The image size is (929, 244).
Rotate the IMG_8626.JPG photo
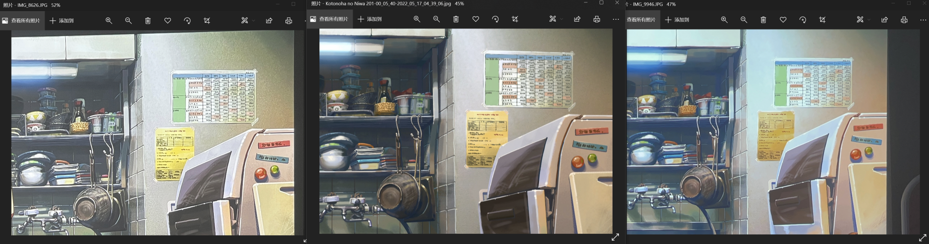tap(187, 21)
